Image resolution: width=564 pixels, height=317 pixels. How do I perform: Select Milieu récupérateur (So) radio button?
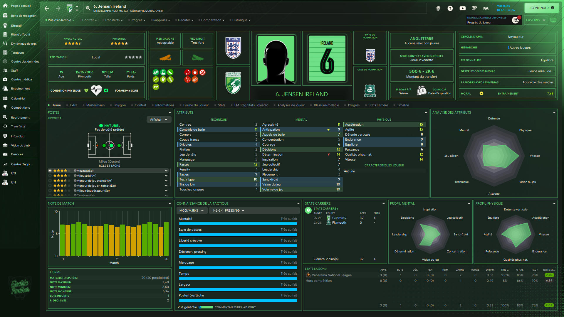(x=50, y=190)
